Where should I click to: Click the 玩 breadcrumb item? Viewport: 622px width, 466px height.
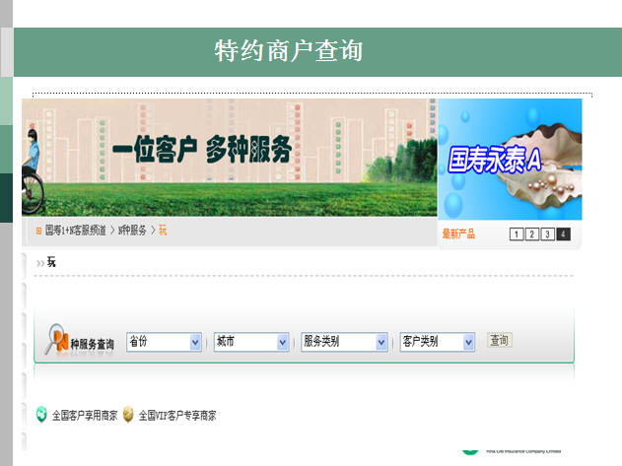click(x=163, y=230)
